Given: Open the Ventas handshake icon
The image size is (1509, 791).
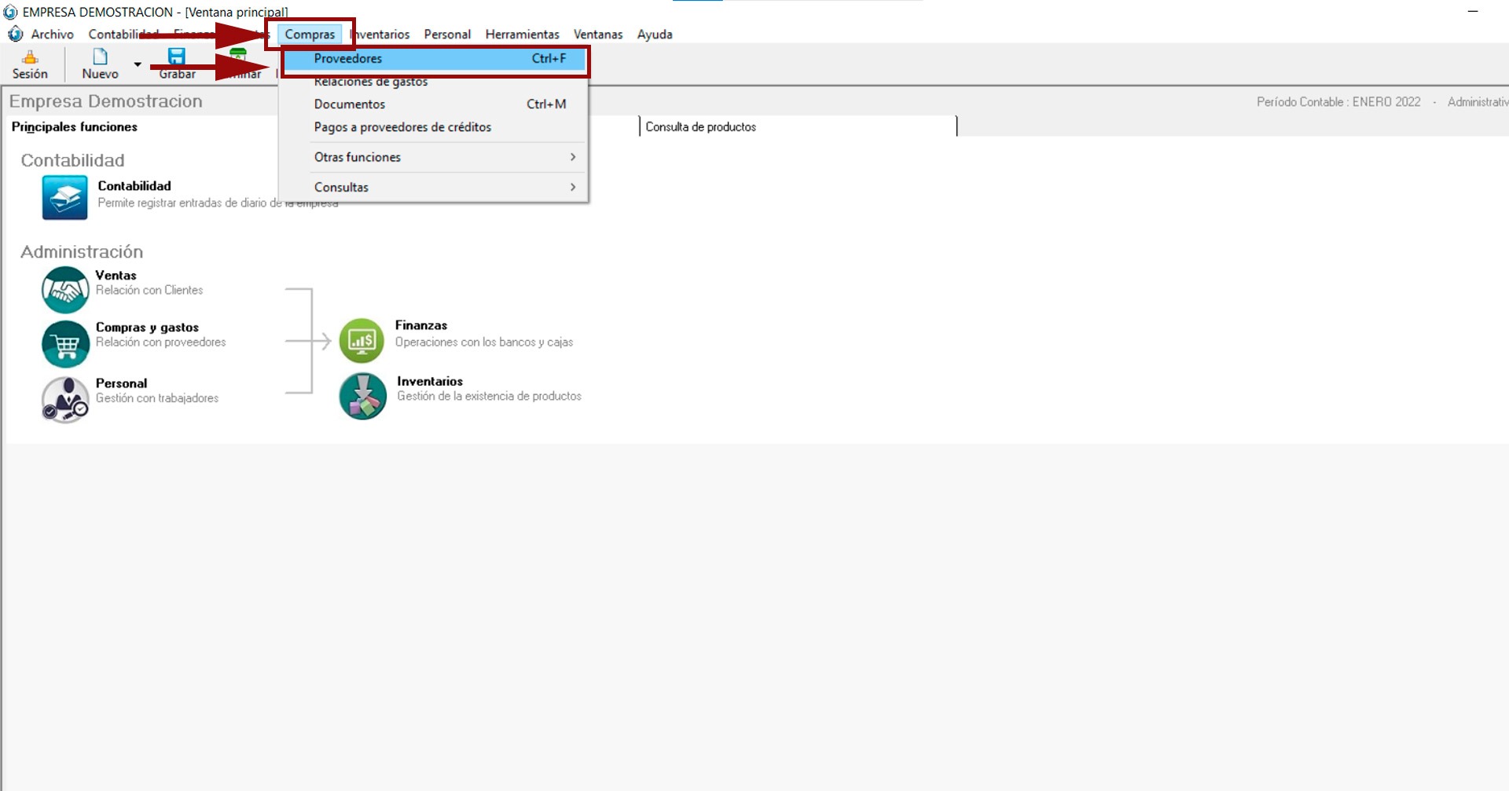Looking at the screenshot, I should point(65,290).
